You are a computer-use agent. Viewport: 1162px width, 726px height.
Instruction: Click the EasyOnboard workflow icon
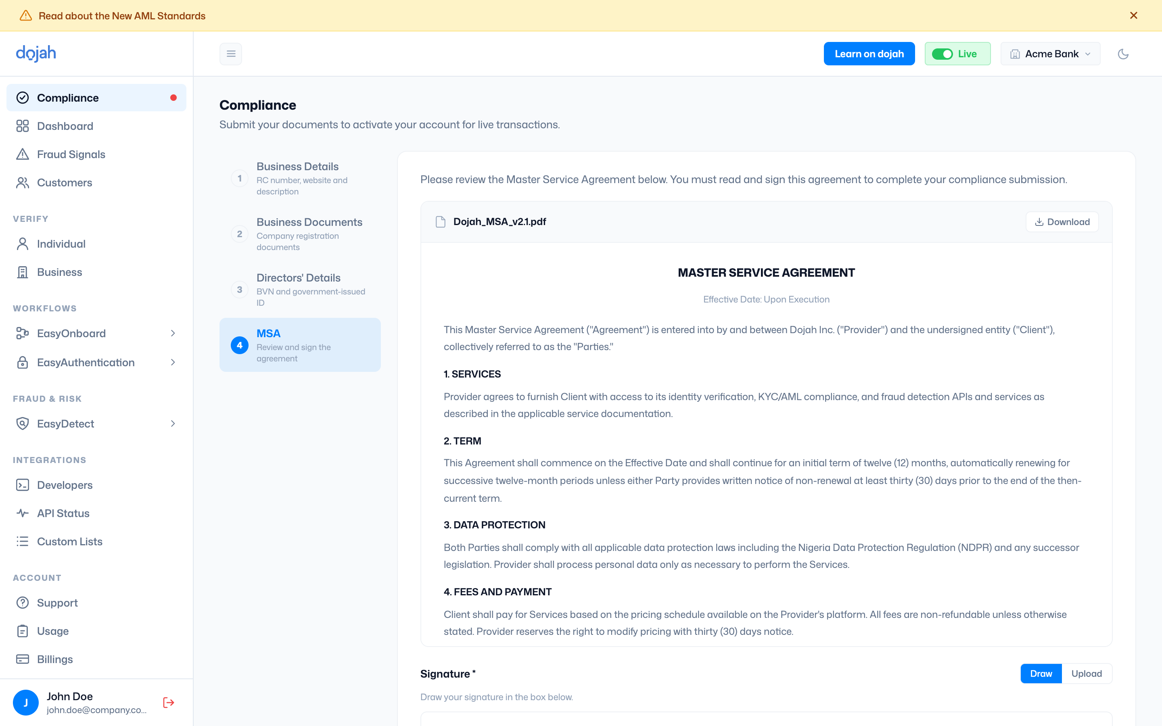click(23, 333)
